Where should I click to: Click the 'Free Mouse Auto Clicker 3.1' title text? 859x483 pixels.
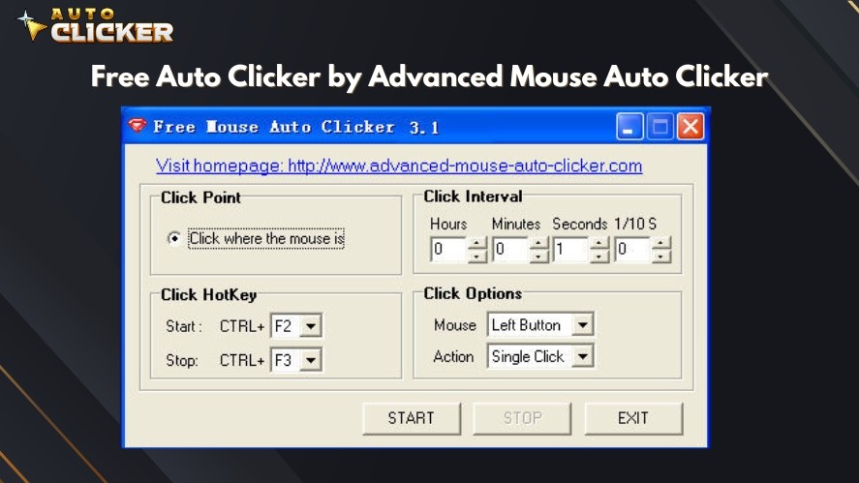tap(295, 127)
